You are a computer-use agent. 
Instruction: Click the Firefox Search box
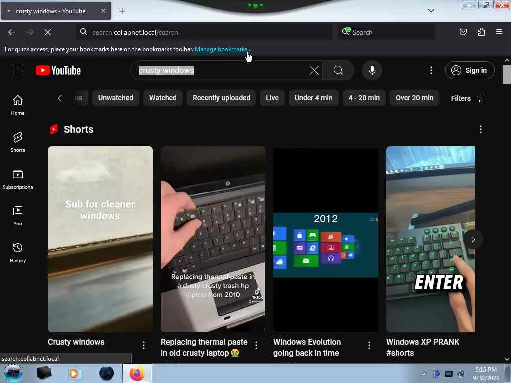(387, 32)
